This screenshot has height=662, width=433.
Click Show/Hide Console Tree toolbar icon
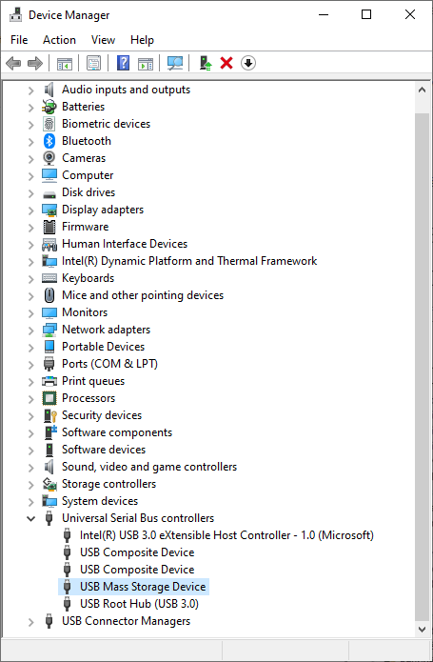tap(65, 63)
